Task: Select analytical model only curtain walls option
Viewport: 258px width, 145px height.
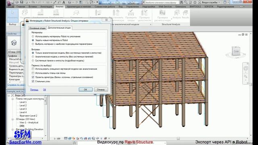Action: point(33,53)
